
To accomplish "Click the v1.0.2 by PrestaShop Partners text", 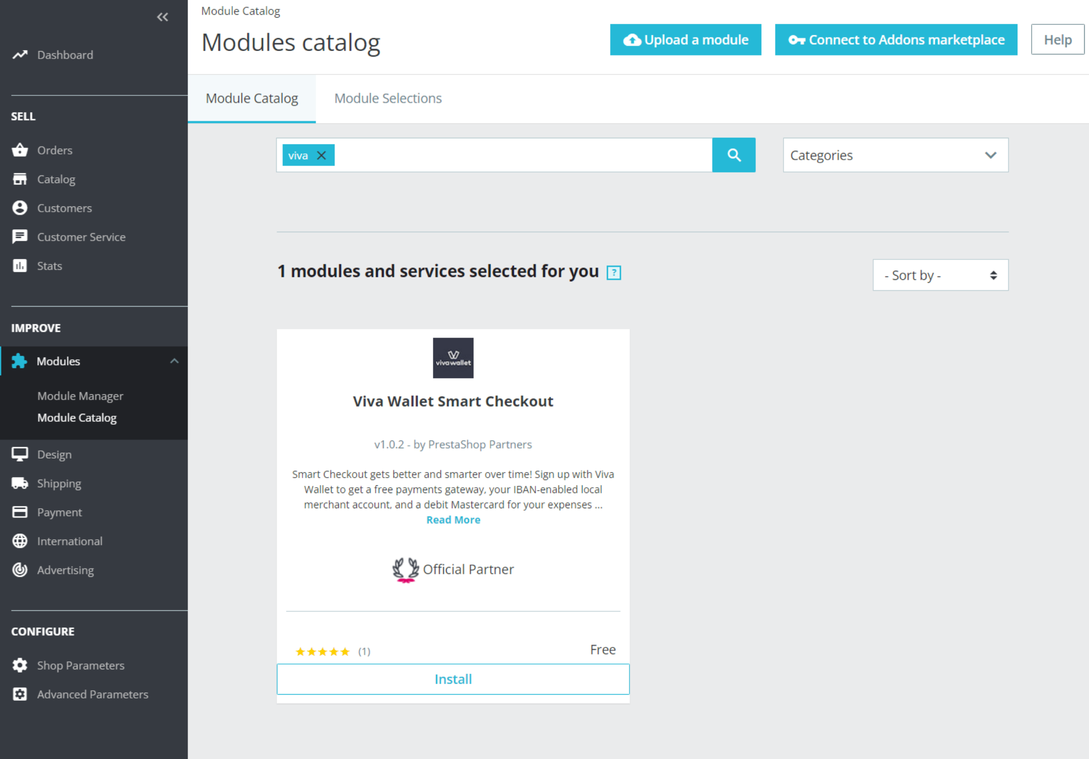I will tap(453, 444).
